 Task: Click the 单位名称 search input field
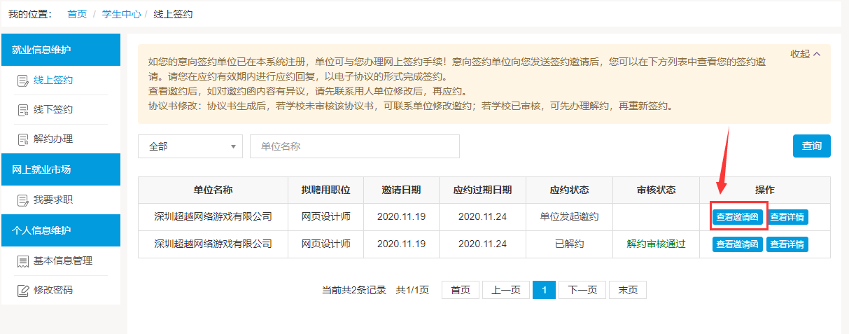click(x=354, y=146)
